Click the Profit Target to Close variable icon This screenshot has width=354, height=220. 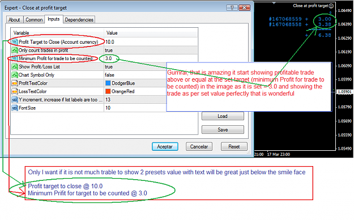(15, 42)
